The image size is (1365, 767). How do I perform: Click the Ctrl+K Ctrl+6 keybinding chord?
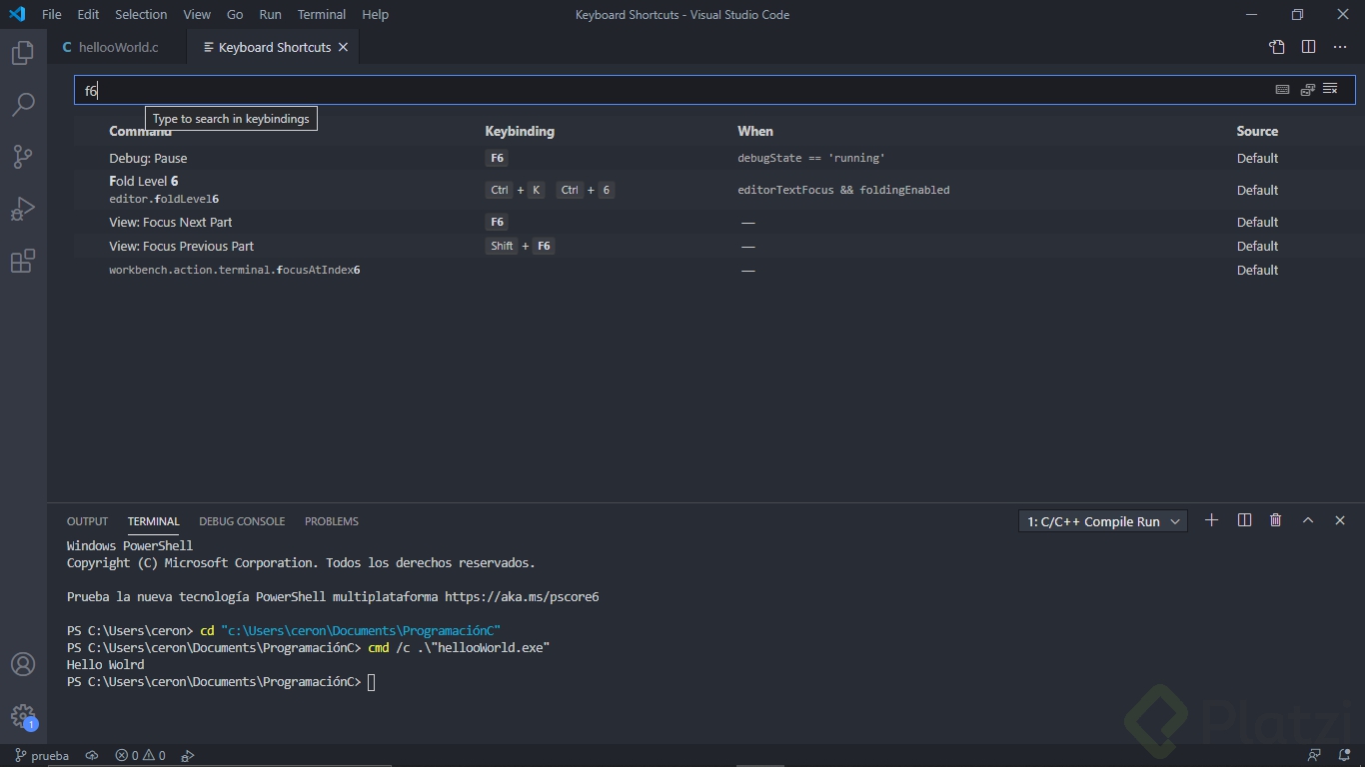pyautogui.click(x=550, y=190)
